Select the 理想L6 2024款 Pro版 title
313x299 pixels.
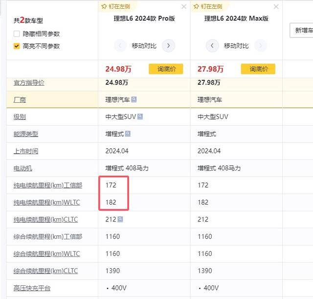[x=144, y=19]
